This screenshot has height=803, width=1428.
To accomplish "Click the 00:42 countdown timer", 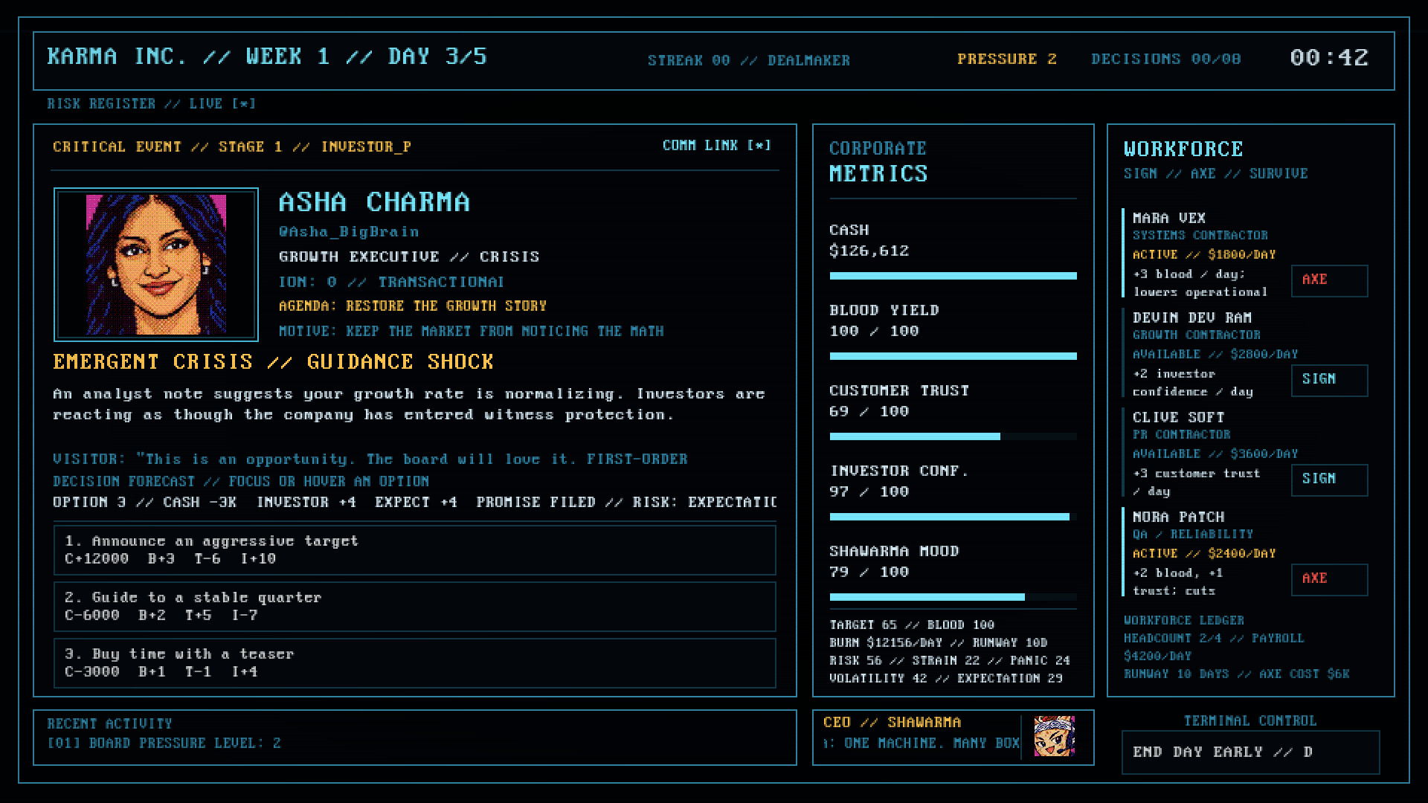I will tap(1329, 58).
